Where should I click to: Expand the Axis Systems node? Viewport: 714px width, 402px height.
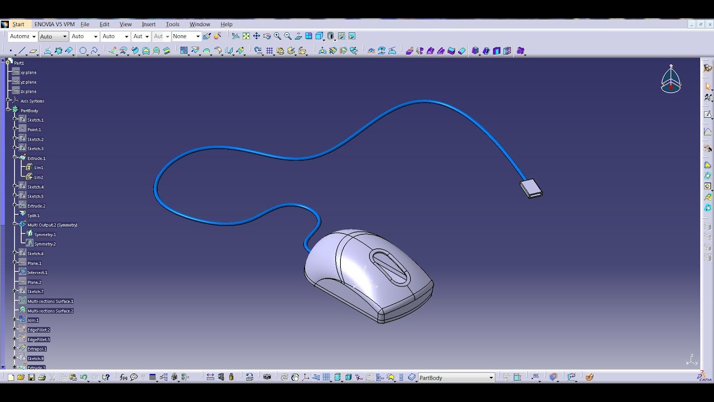click(x=8, y=100)
